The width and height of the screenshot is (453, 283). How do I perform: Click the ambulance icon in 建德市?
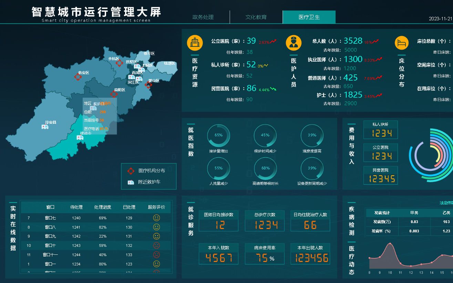80,138
